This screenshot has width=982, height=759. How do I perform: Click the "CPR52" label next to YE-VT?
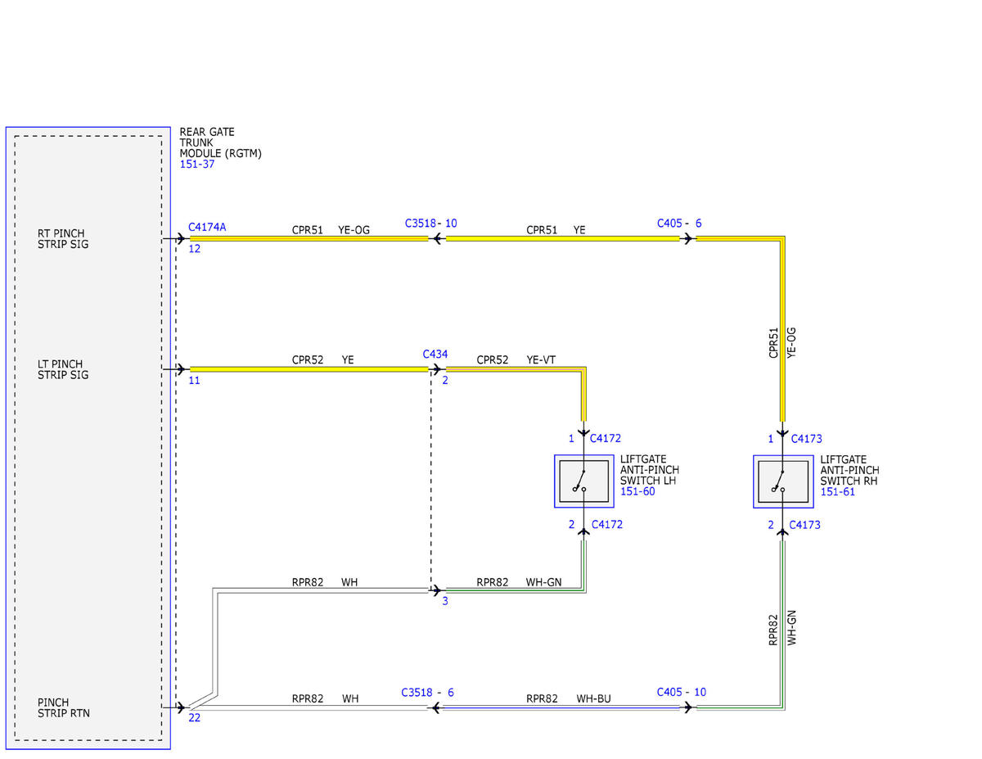point(493,359)
